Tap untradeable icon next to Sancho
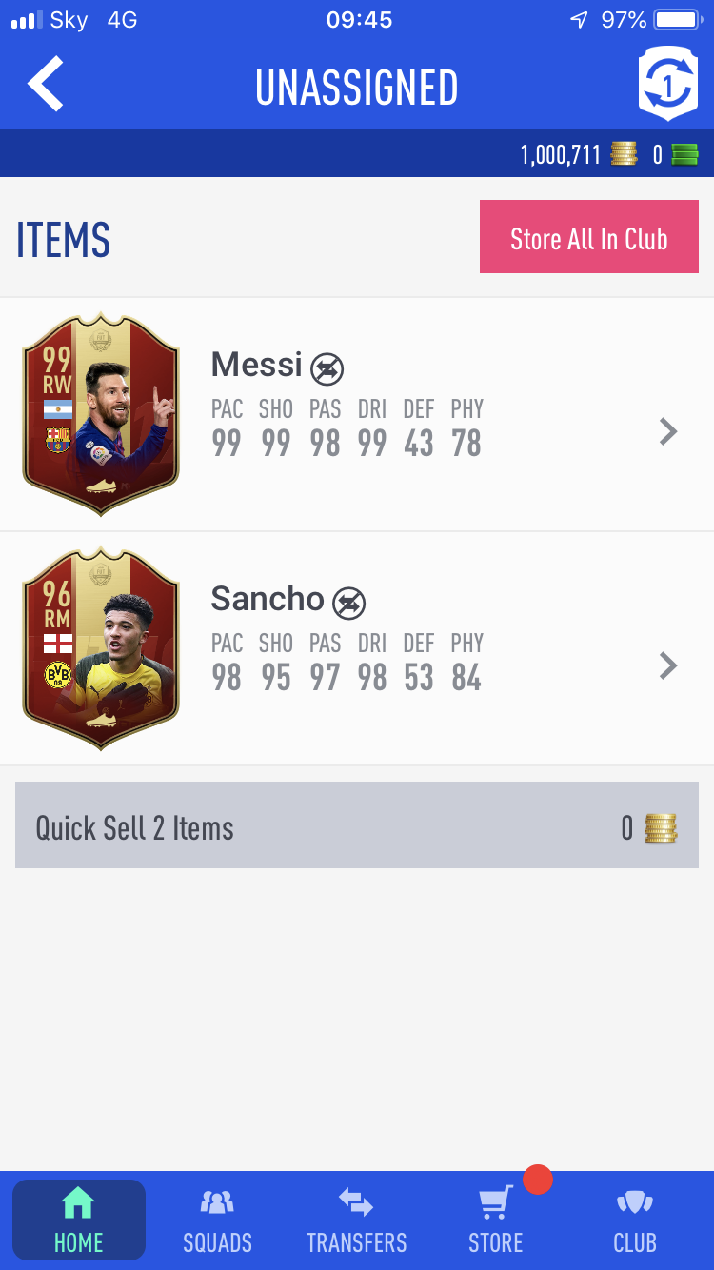 coord(349,604)
